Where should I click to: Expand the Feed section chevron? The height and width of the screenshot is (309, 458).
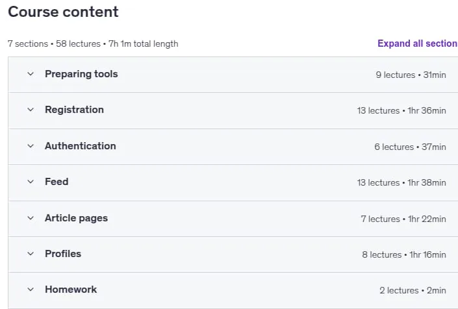(x=31, y=182)
